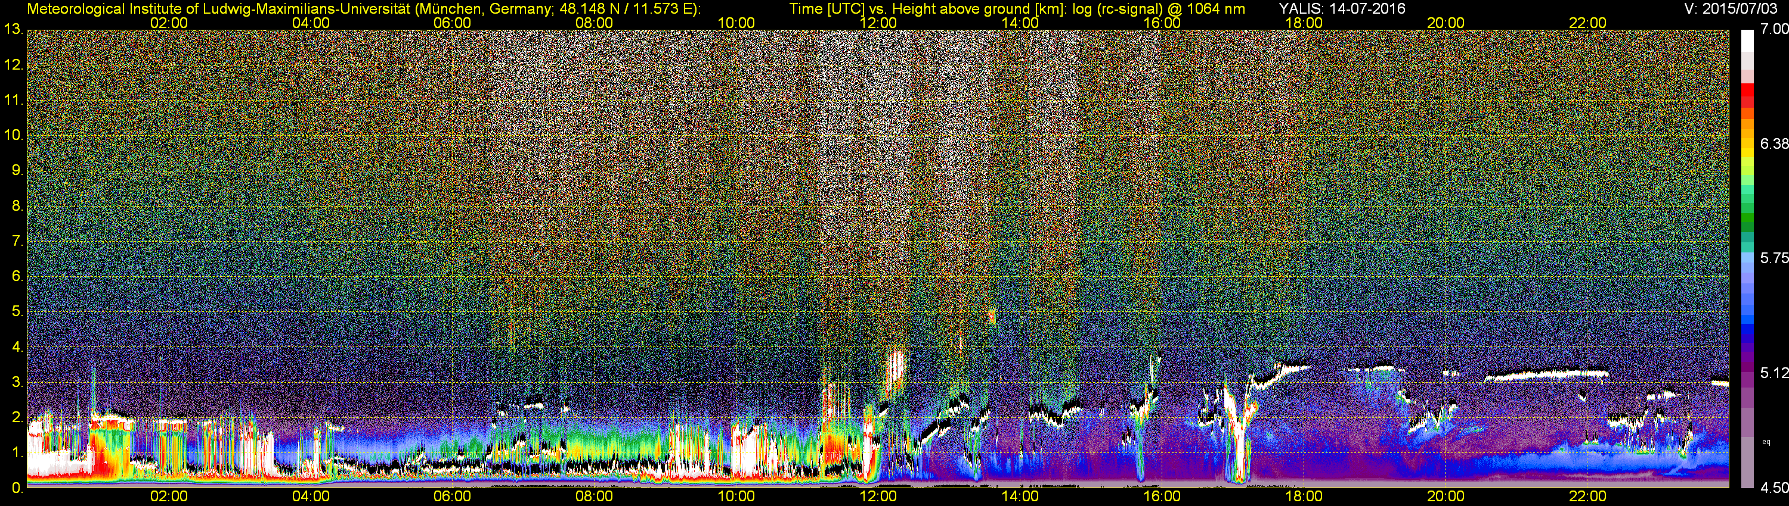This screenshot has width=1789, height=506.
Task: Click 14:00 on the lower time axis
Action: pyautogui.click(x=1020, y=496)
